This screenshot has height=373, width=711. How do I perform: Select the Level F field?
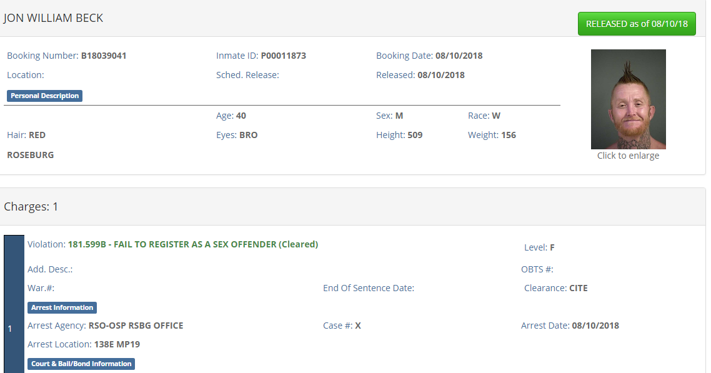539,247
